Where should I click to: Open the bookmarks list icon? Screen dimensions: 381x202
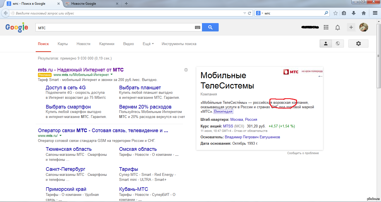[x=344, y=13]
